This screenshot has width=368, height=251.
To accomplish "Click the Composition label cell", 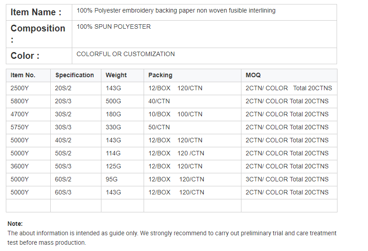I will click(x=38, y=34).
